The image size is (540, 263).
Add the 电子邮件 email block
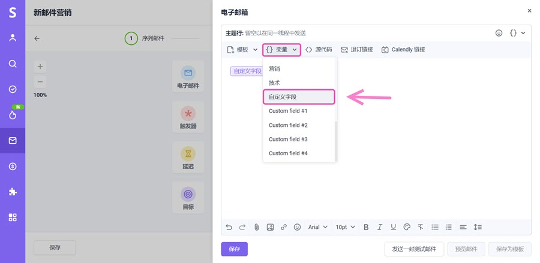point(188,77)
